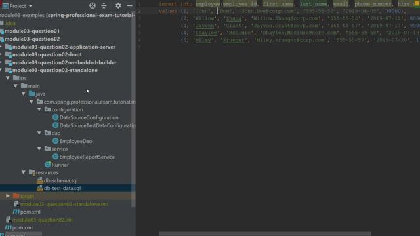420x236 pixels.
Task: Click the db-schema.sql file icon
Action: 40,180
